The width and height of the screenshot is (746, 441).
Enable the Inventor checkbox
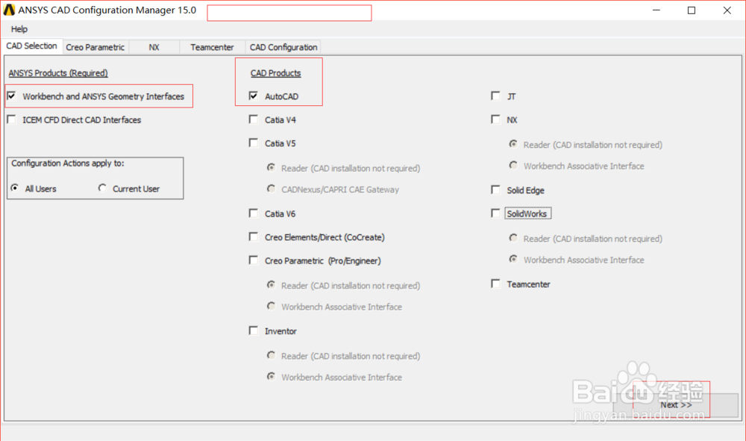pyautogui.click(x=254, y=331)
